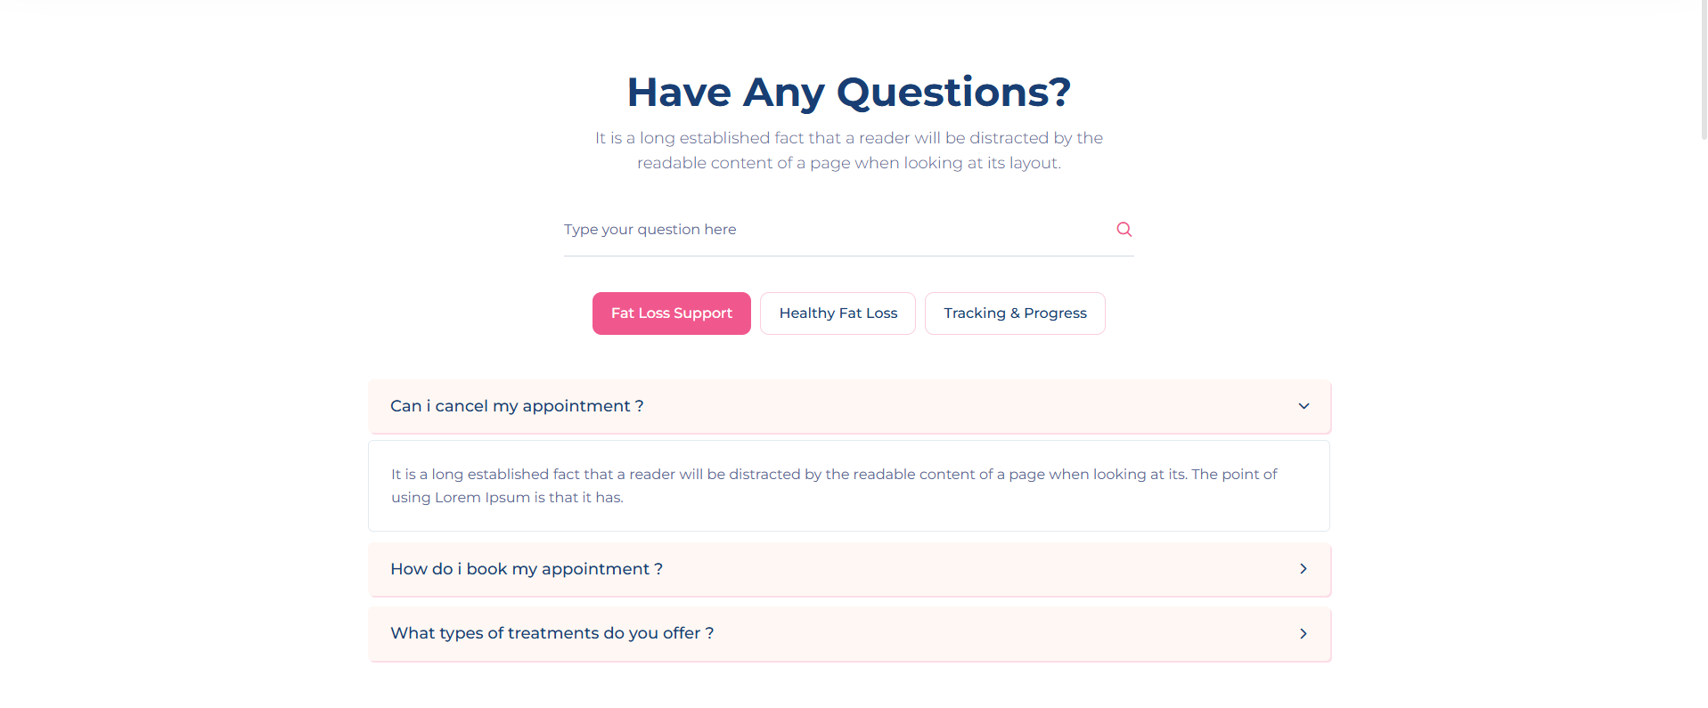Collapse the "Can i cancel my appointment" chevron
Image resolution: width=1708 pixels, height=708 pixels.
point(1303,406)
